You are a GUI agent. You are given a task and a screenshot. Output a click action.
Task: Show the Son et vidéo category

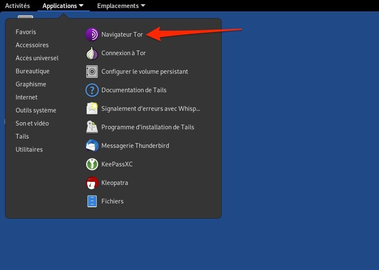tap(32, 123)
